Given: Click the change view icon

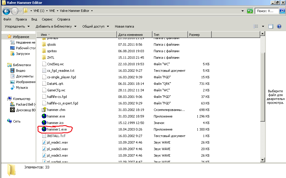Looking at the screenshot, I should pyautogui.click(x=256, y=26).
